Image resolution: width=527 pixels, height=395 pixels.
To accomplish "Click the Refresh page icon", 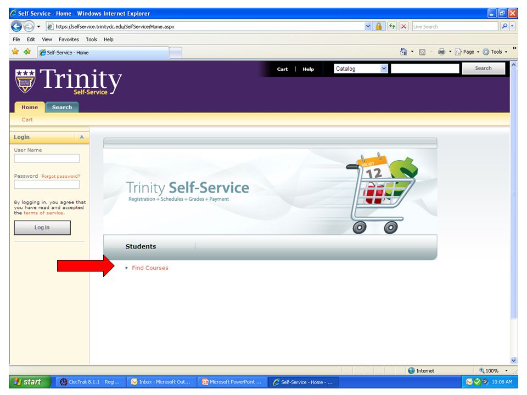I will click(x=392, y=26).
